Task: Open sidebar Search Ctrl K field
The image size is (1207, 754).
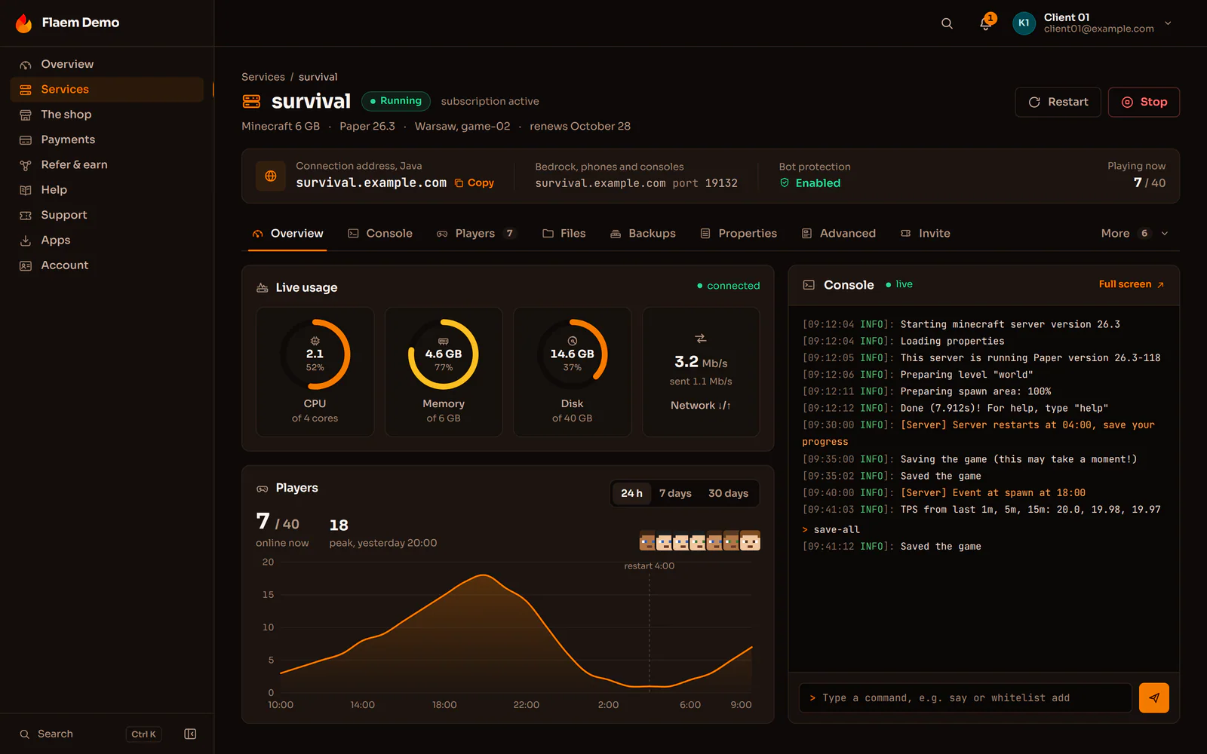Action: [x=91, y=734]
